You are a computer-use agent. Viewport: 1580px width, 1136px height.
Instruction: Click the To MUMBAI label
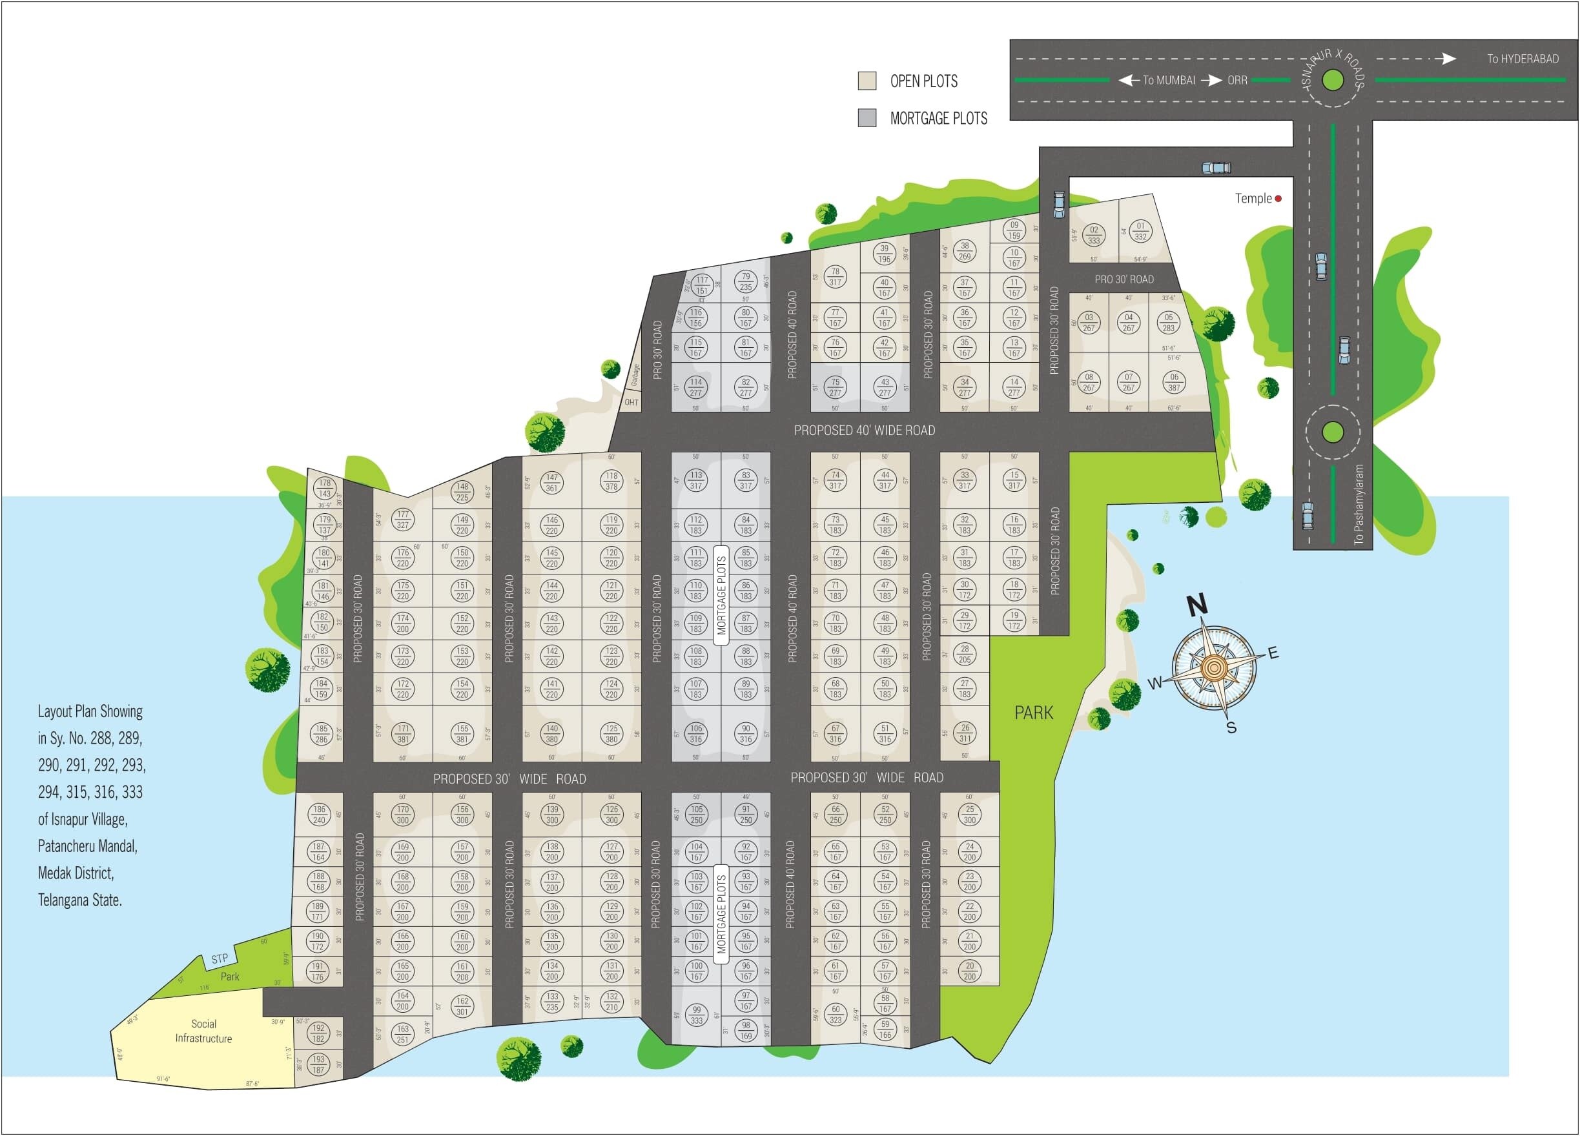pos(1169,80)
